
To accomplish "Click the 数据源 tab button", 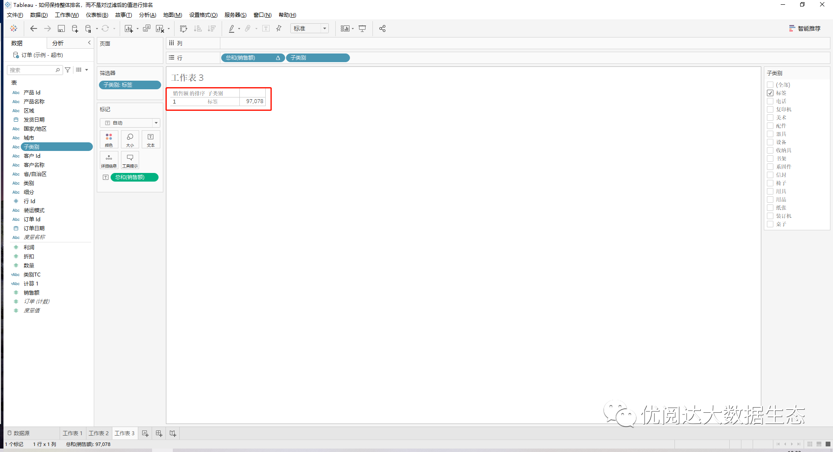I will click(x=19, y=433).
